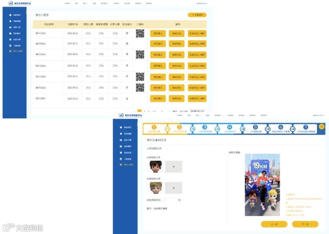The image size is (329, 234).
Task: Click cloud download icon in wizard window sidebar
Action: 121,140
